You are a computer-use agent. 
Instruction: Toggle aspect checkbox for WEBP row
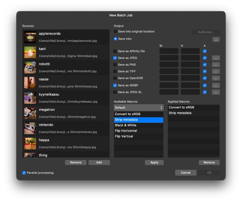tap(205, 85)
